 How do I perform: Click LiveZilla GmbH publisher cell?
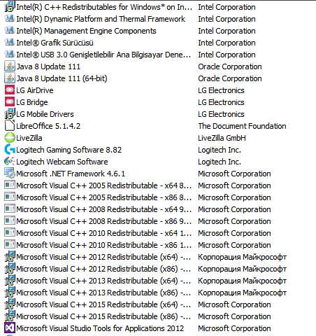(x=222, y=138)
